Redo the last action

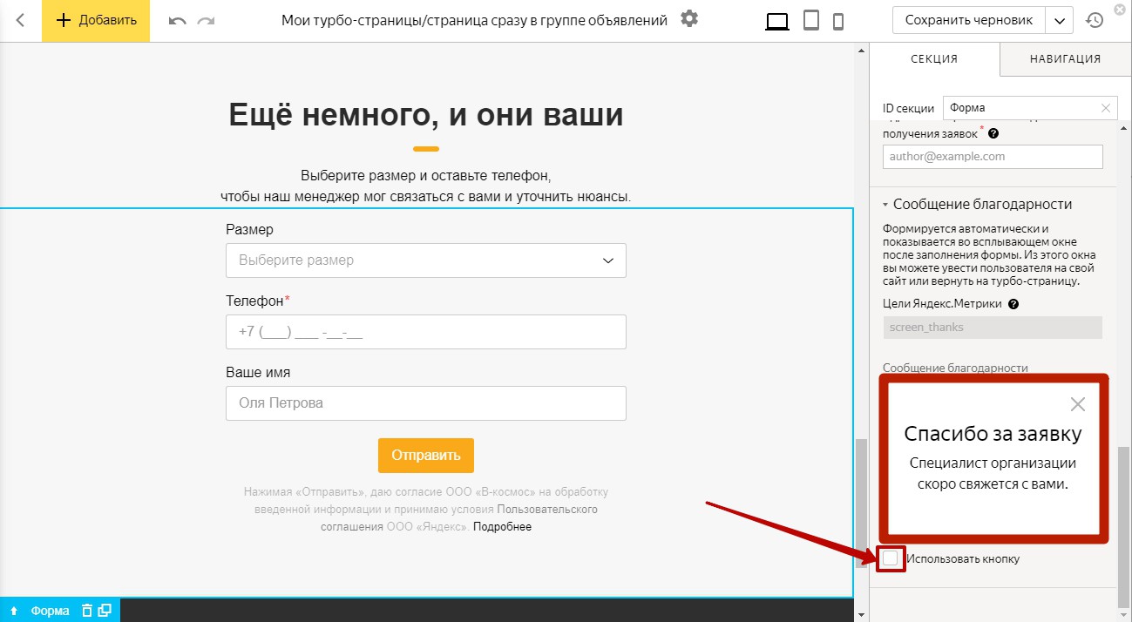click(x=206, y=20)
